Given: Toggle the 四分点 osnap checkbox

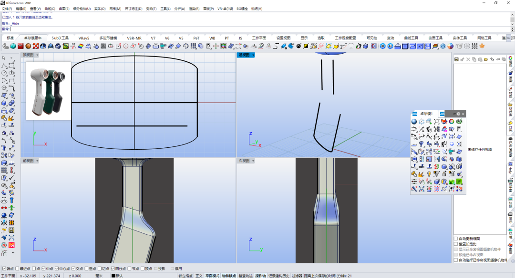Looking at the screenshot, I should click(x=113, y=268).
